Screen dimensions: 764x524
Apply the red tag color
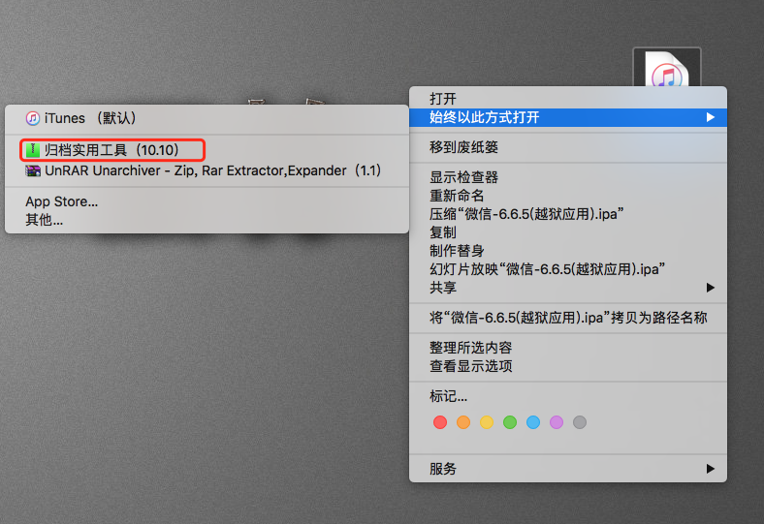tap(440, 422)
